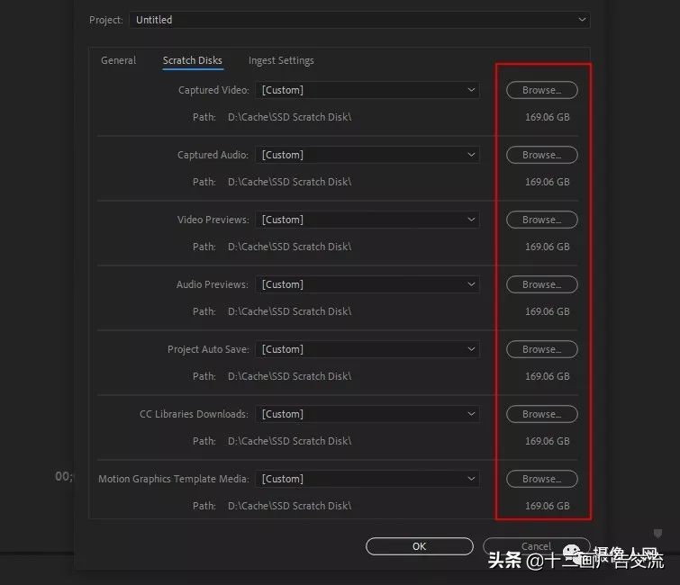The image size is (680, 585).
Task: Browse for Captured Audio folder
Action: [x=541, y=155]
